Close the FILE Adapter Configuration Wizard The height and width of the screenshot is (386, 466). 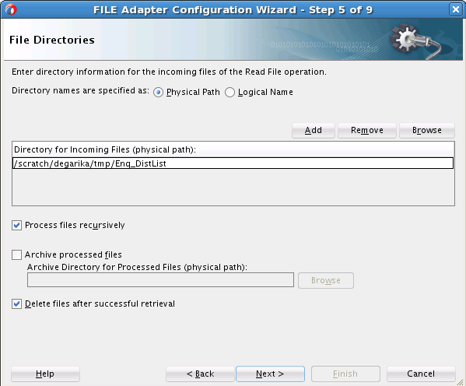pyautogui.click(x=455, y=9)
